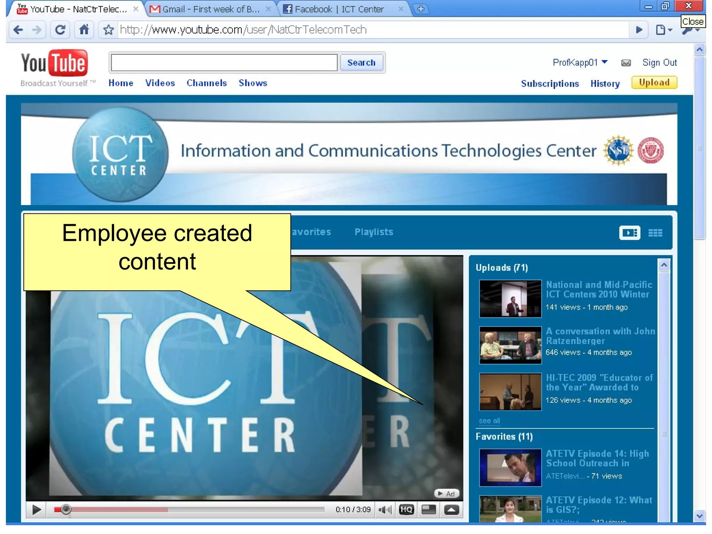
Task: Open the HI-TEC 2009 Educator of the Year video
Action: pyautogui.click(x=599, y=382)
